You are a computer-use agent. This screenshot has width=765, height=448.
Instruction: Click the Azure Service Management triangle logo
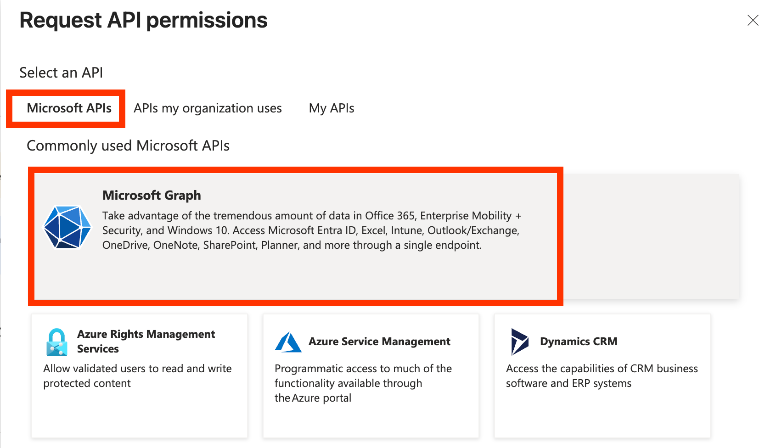tap(288, 342)
